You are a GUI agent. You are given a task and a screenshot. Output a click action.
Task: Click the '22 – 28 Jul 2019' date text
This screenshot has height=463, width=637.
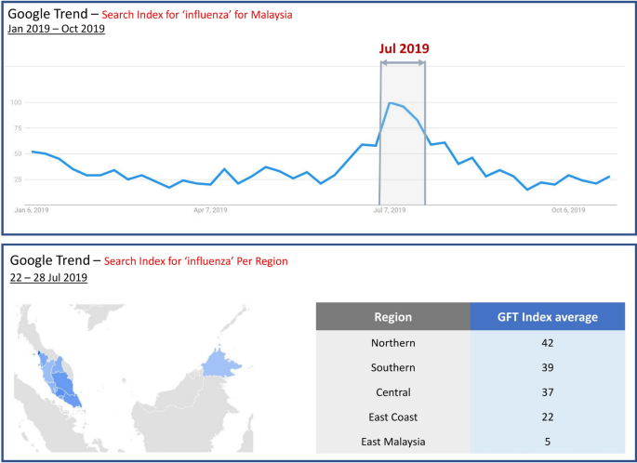(x=48, y=277)
